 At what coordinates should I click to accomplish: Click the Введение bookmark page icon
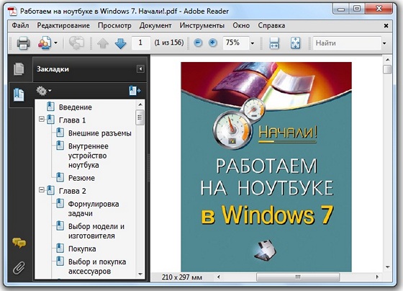[x=50, y=107]
